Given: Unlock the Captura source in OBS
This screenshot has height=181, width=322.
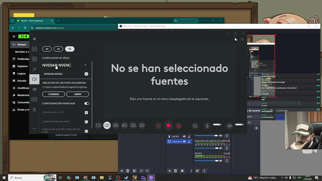Looking at the screenshot, I should 189,142.
